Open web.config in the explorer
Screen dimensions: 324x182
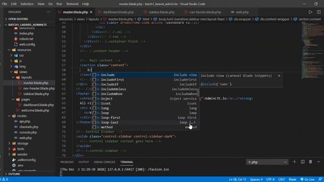27,44
